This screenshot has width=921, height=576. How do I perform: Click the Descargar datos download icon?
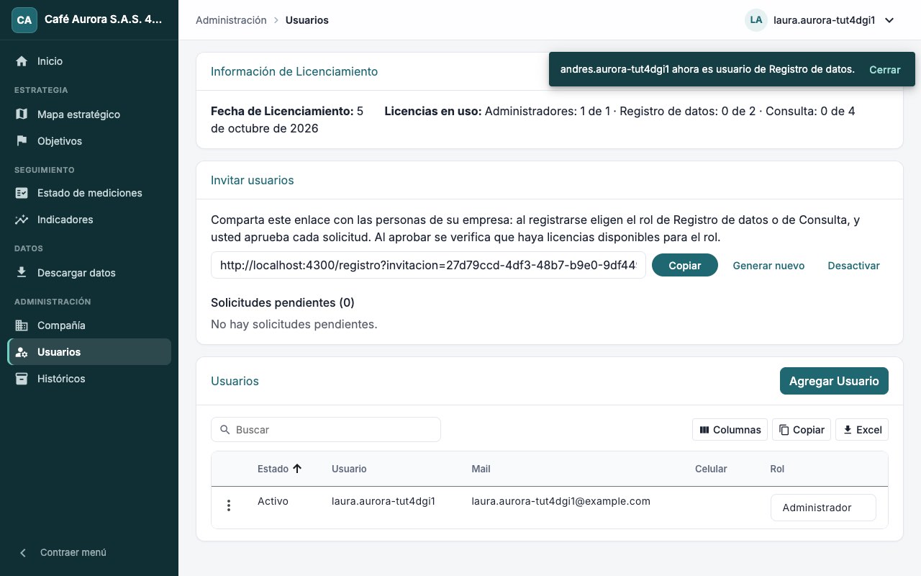(22, 273)
